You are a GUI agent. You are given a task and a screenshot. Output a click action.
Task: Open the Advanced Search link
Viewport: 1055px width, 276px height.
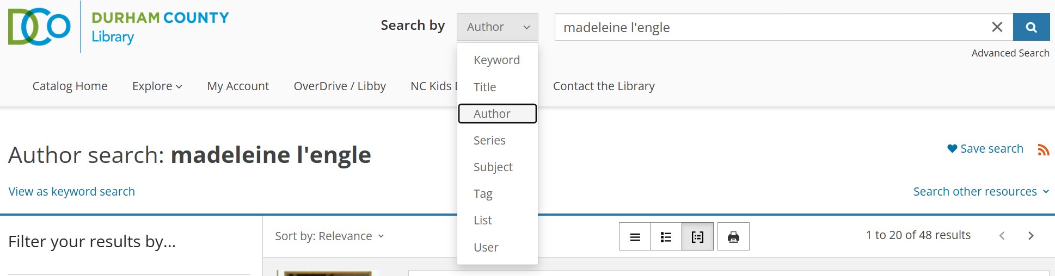(x=1010, y=53)
